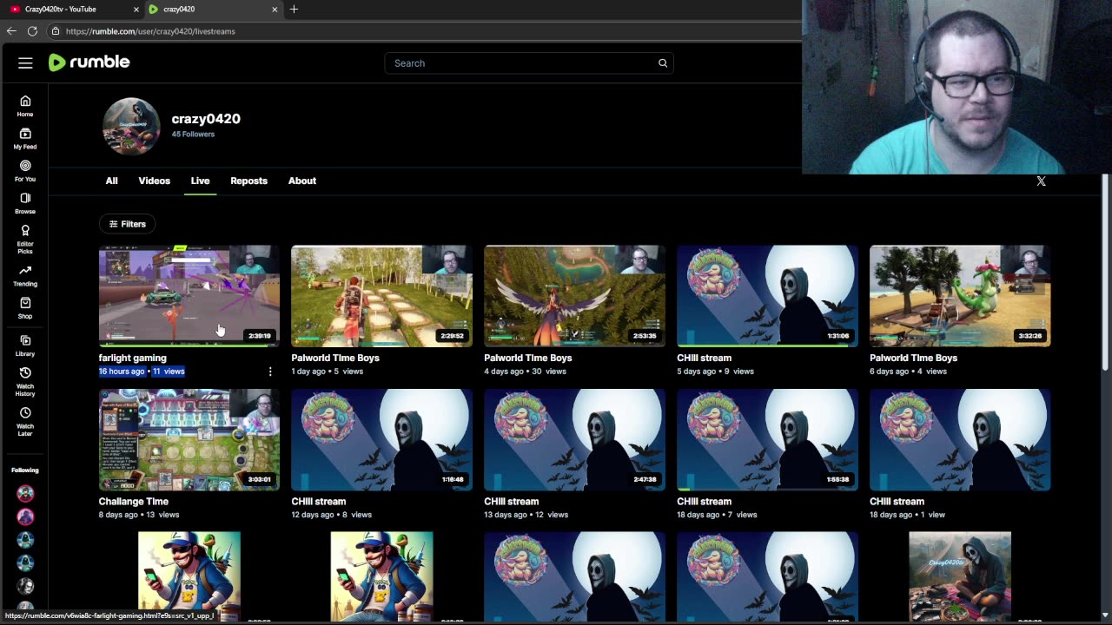1112x625 pixels.
Task: Open For You in the sidebar
Action: (25, 171)
